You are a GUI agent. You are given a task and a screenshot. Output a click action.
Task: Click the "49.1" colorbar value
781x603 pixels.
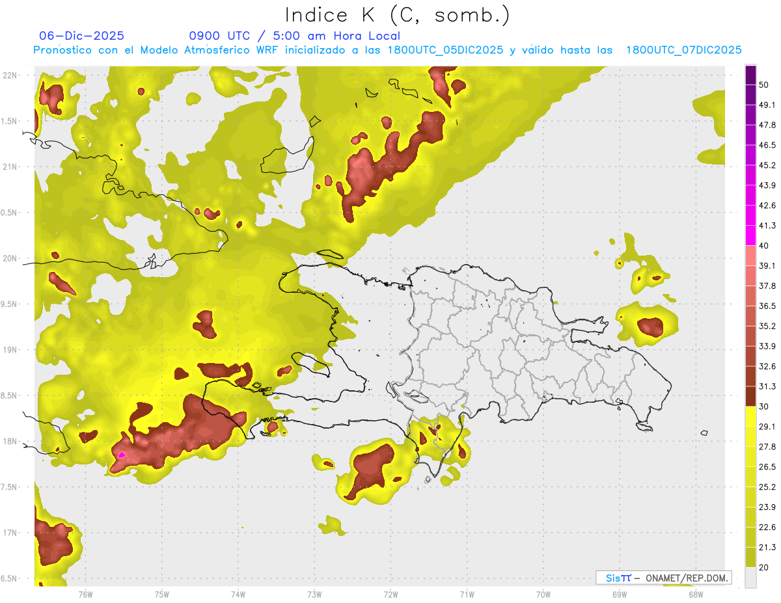click(x=767, y=105)
